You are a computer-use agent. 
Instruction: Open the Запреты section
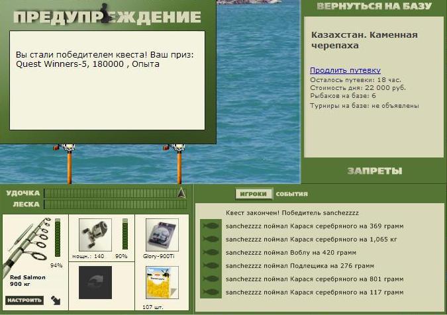coord(375,171)
